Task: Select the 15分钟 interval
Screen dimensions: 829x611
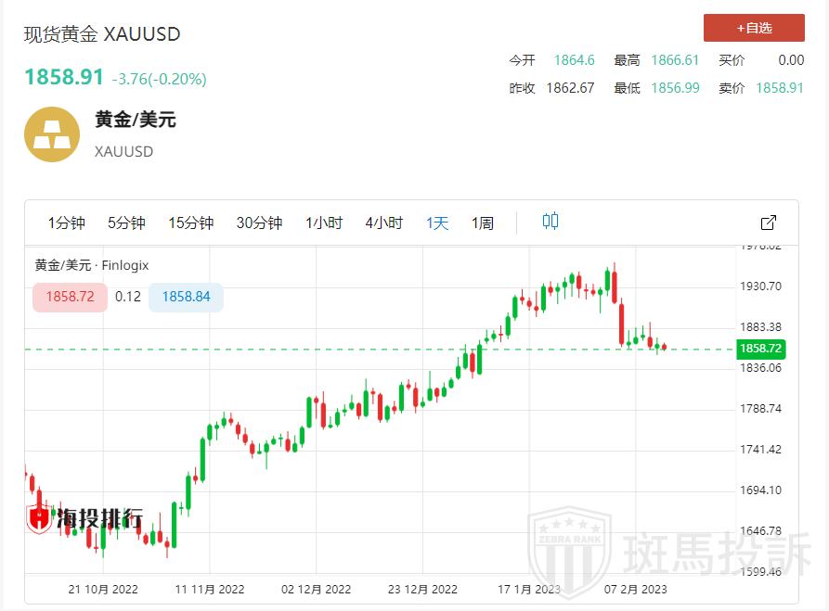Action: 190,223
